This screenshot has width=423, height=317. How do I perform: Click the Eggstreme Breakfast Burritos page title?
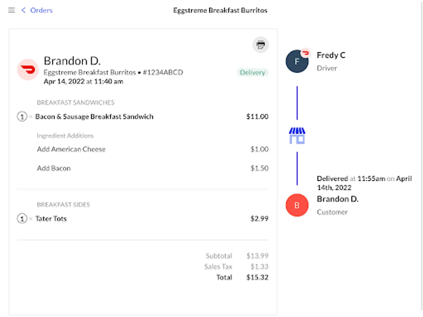[220, 10]
